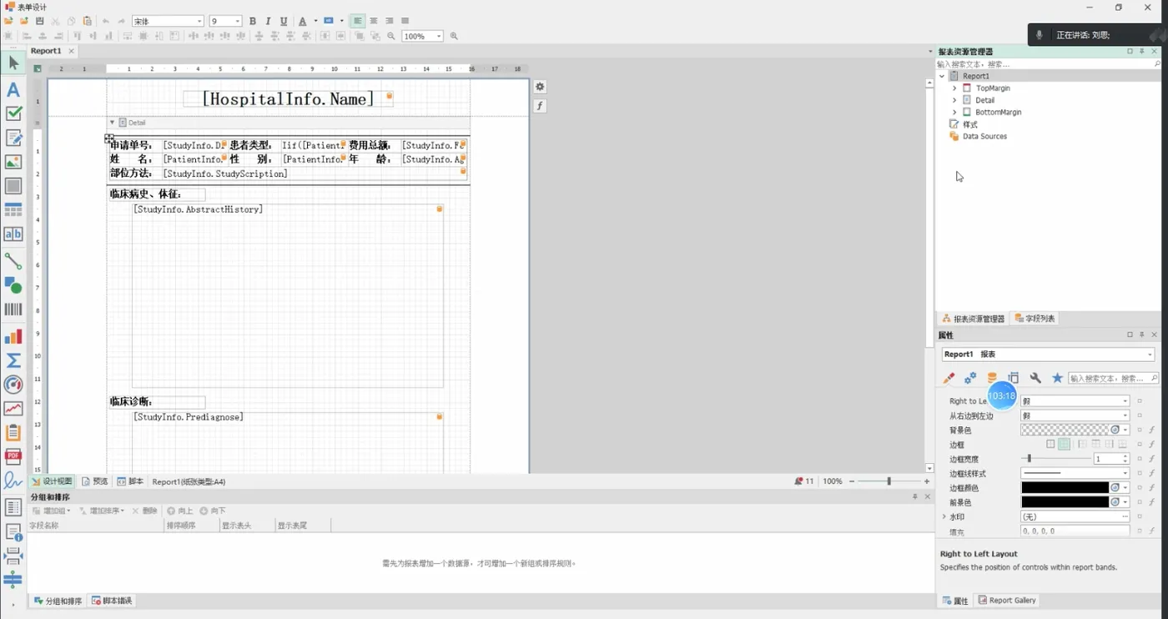
Task: Open the expression editor f button
Action: pyautogui.click(x=540, y=106)
